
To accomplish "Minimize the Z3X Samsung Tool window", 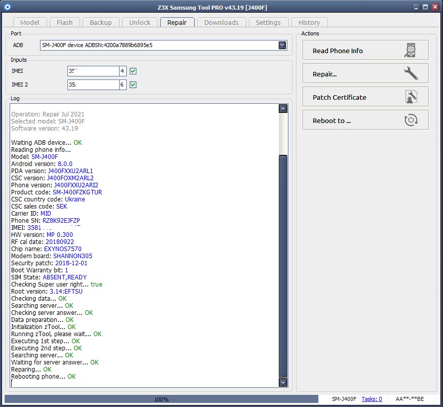I will pyautogui.click(x=416, y=7).
